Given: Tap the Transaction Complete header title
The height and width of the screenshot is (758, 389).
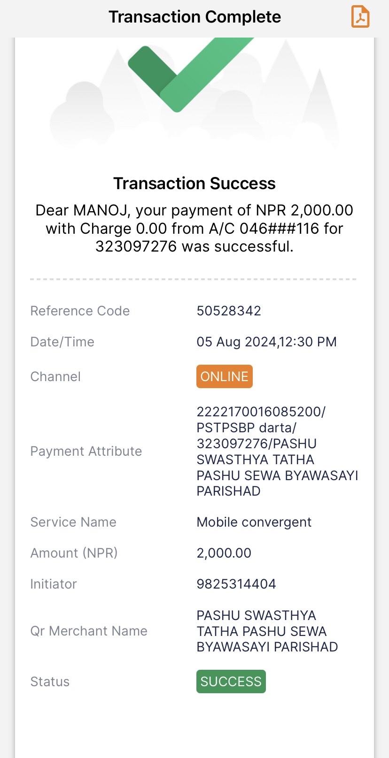Looking at the screenshot, I should tap(194, 17).
